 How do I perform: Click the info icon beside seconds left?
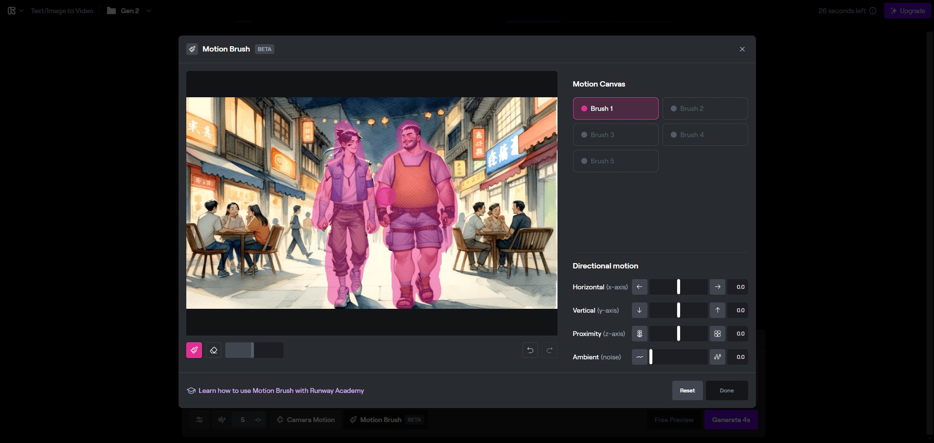pos(873,11)
